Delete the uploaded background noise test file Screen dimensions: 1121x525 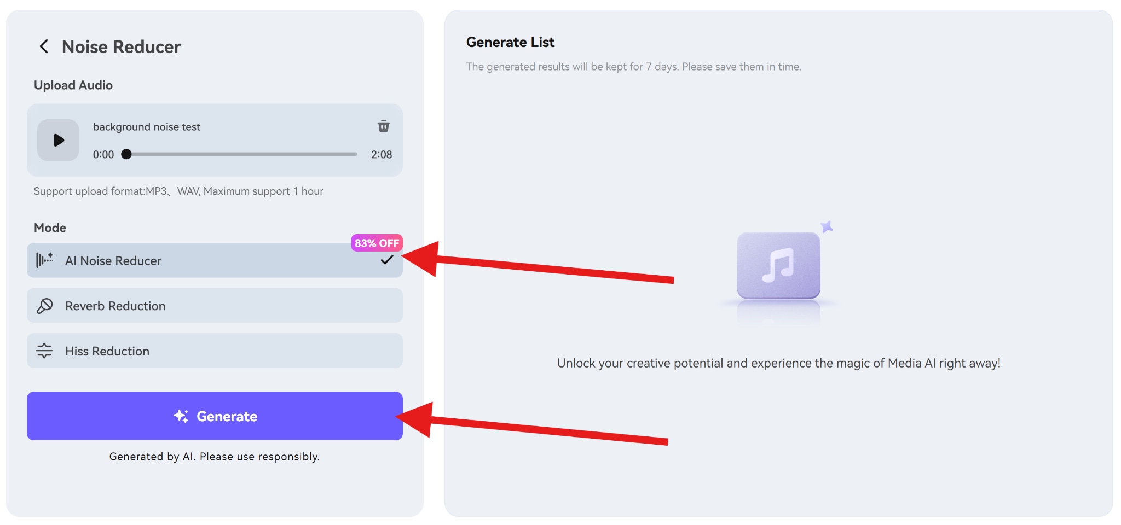[x=383, y=126]
